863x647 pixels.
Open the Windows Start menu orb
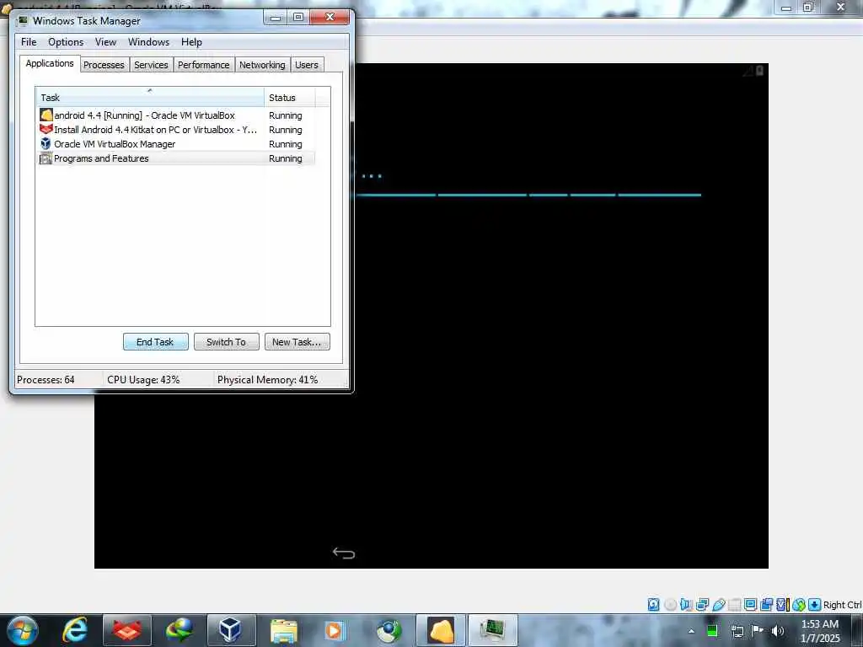(x=23, y=630)
